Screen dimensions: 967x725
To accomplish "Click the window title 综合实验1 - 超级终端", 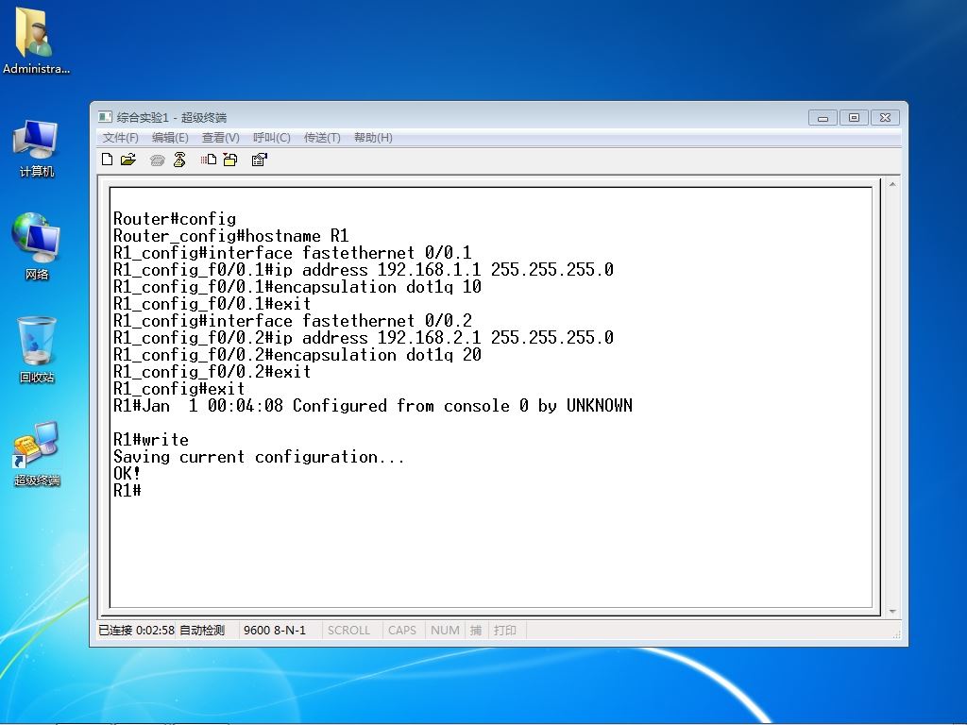I will point(172,117).
